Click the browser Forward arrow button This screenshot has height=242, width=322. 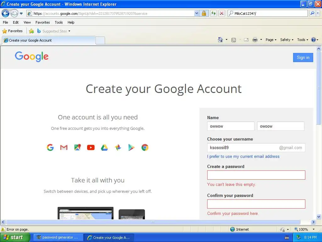[14, 14]
